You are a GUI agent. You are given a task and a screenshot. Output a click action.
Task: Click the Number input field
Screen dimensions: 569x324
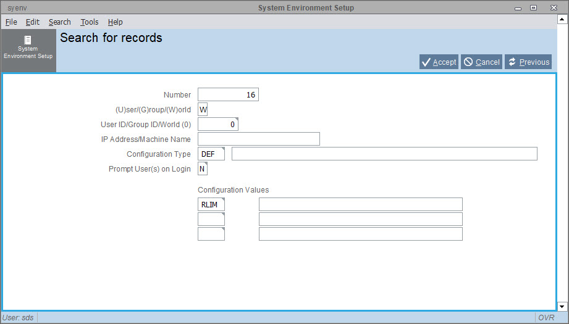point(228,94)
